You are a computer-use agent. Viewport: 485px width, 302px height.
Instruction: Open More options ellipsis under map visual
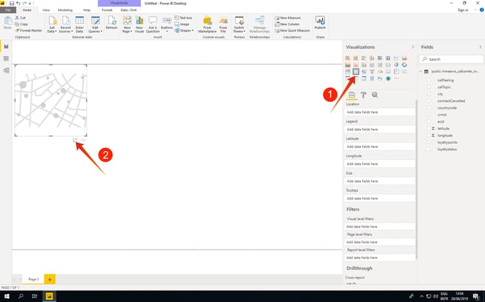click(x=83, y=140)
